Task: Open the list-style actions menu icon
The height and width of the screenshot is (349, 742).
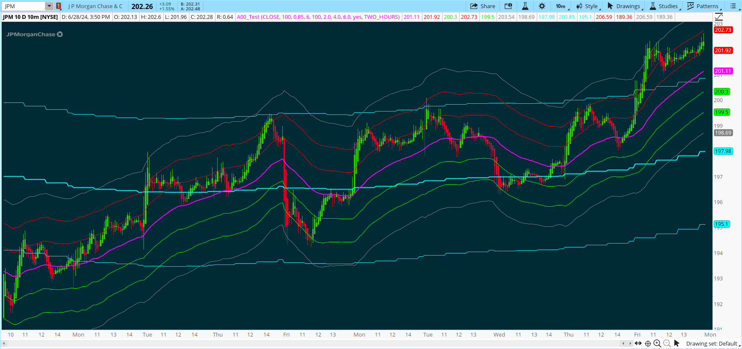Action: pos(733,6)
